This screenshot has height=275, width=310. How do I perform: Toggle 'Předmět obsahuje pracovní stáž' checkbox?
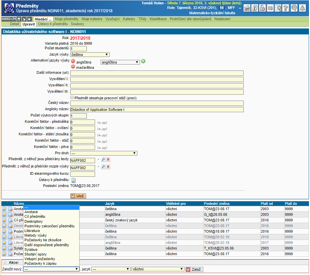[x=72, y=98]
